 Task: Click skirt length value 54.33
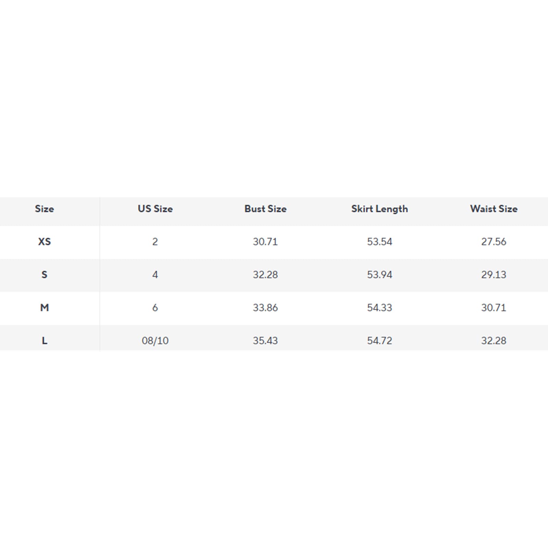tap(379, 308)
